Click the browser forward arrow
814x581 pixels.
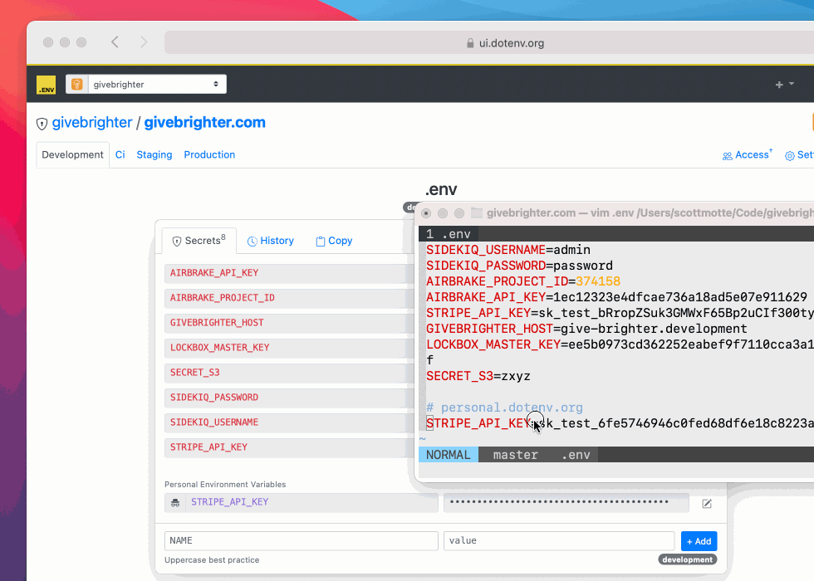144,42
